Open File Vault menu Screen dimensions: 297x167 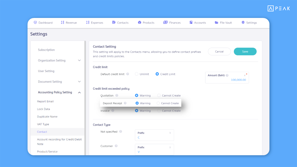[223, 23]
